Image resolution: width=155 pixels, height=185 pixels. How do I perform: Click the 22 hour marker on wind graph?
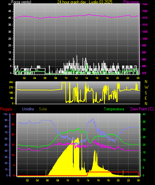(x=128, y=78)
